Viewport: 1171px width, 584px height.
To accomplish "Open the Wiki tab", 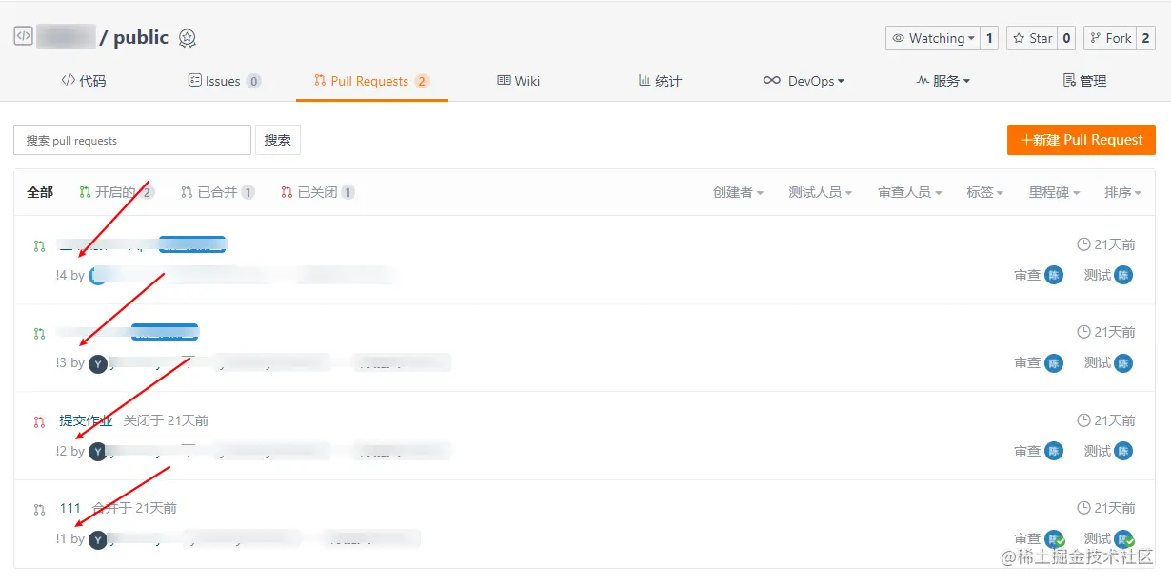I will coord(519,81).
